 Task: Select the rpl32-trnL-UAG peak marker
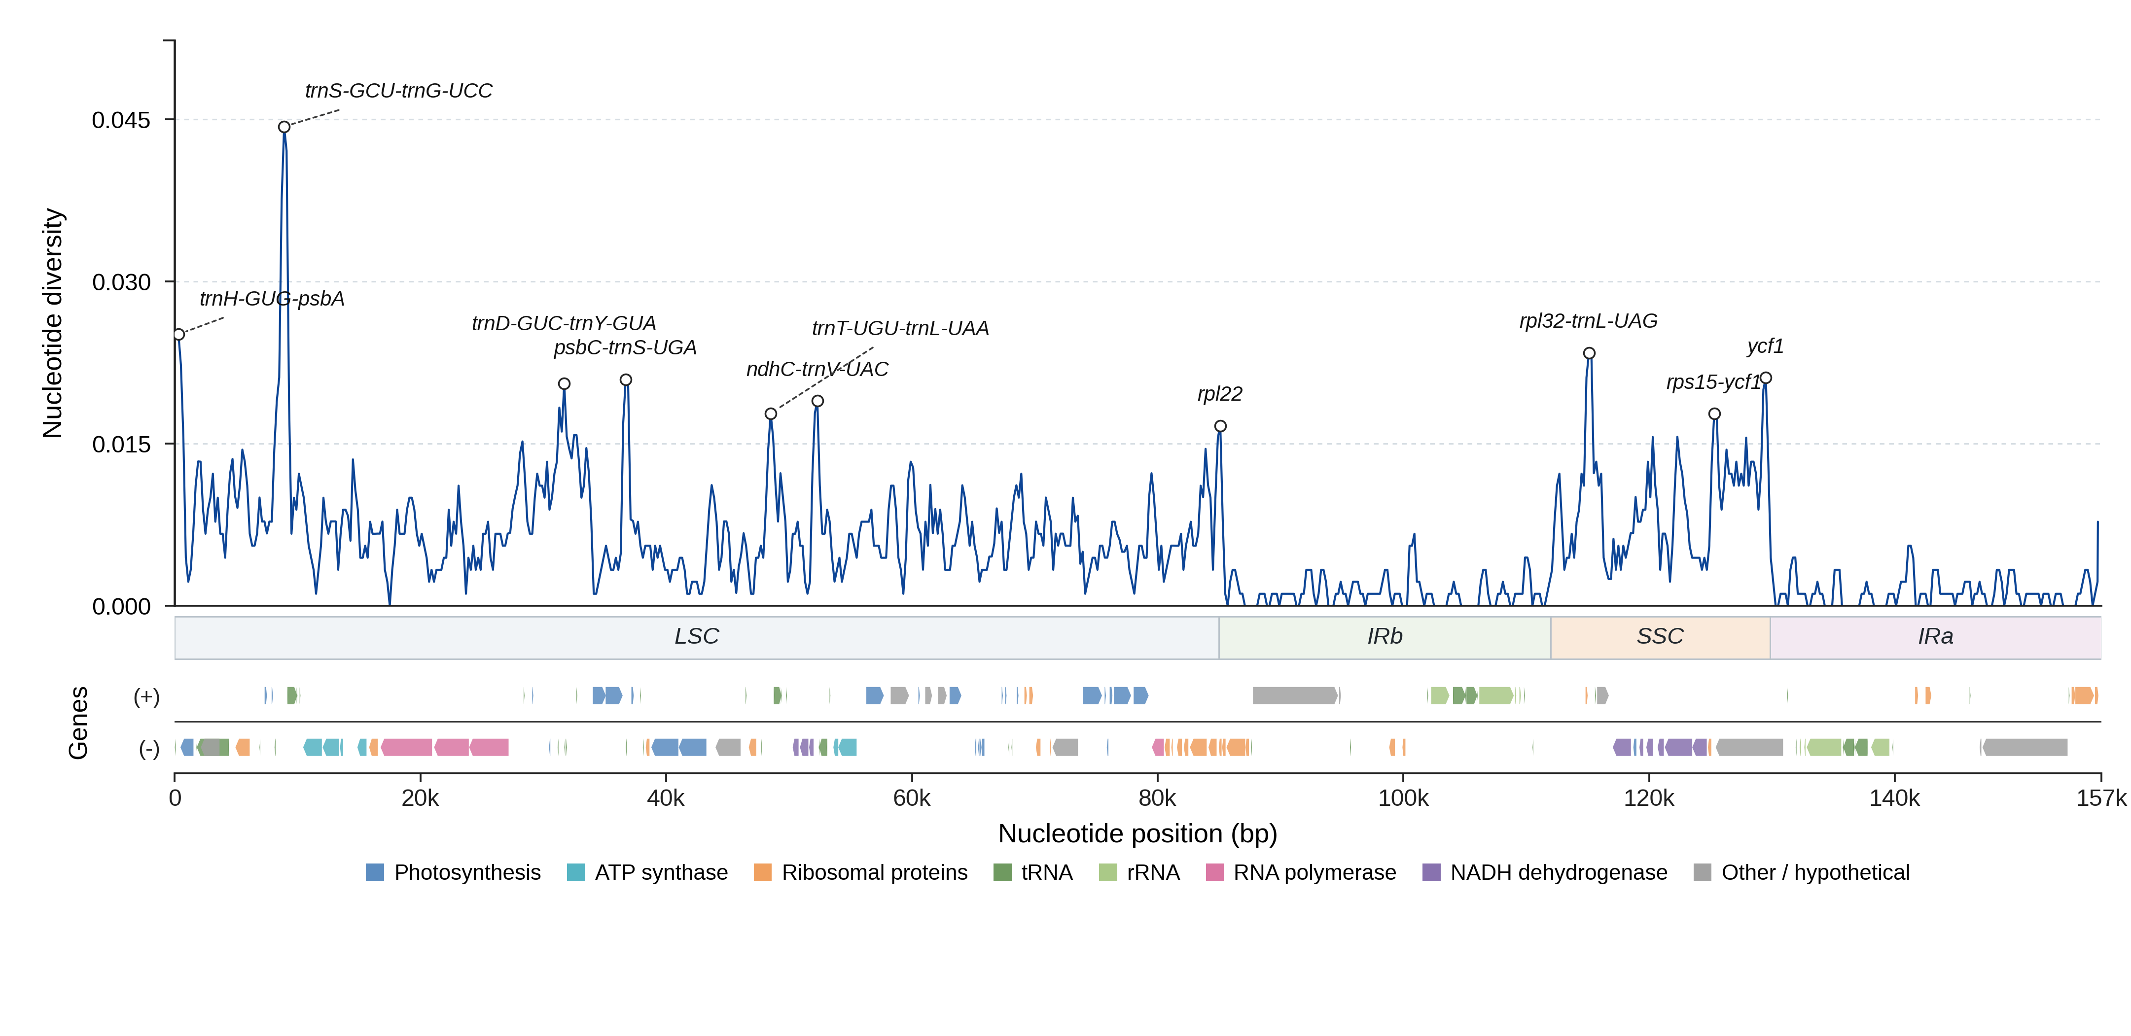coord(1590,354)
